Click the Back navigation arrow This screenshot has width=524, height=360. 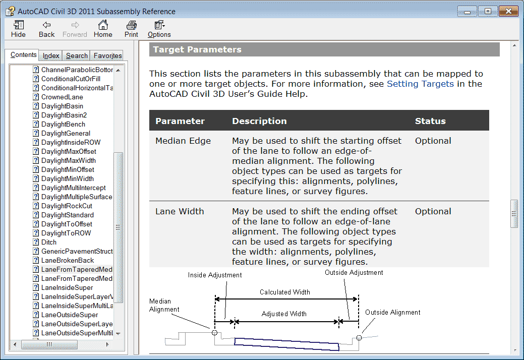(46, 29)
